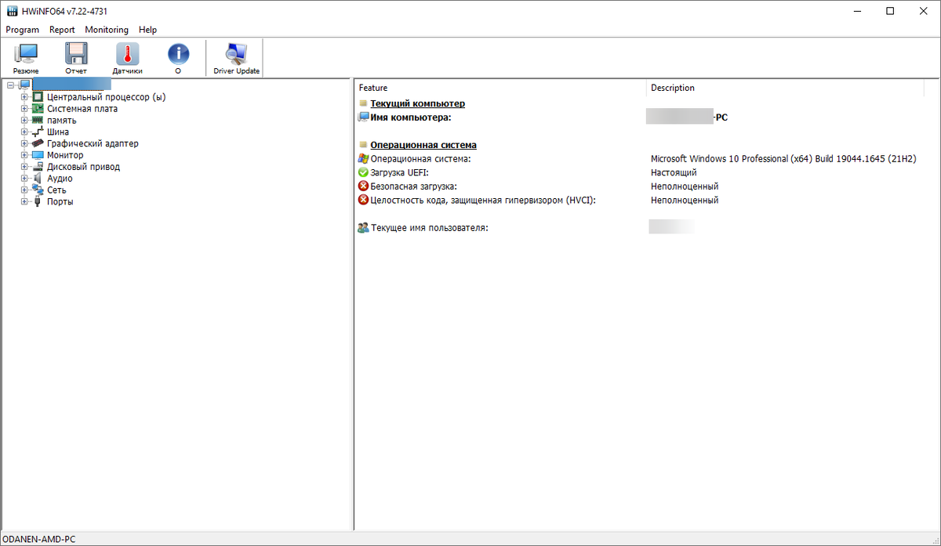Click the Windows 10 Professional build value
This screenshot has width=941, height=546.
point(783,159)
